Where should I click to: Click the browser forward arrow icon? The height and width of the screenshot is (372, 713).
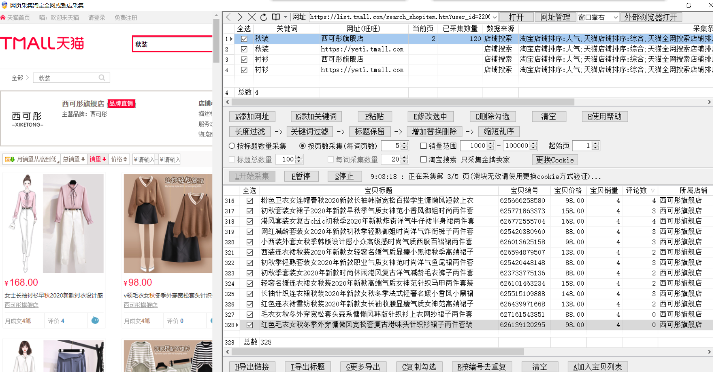coord(240,17)
